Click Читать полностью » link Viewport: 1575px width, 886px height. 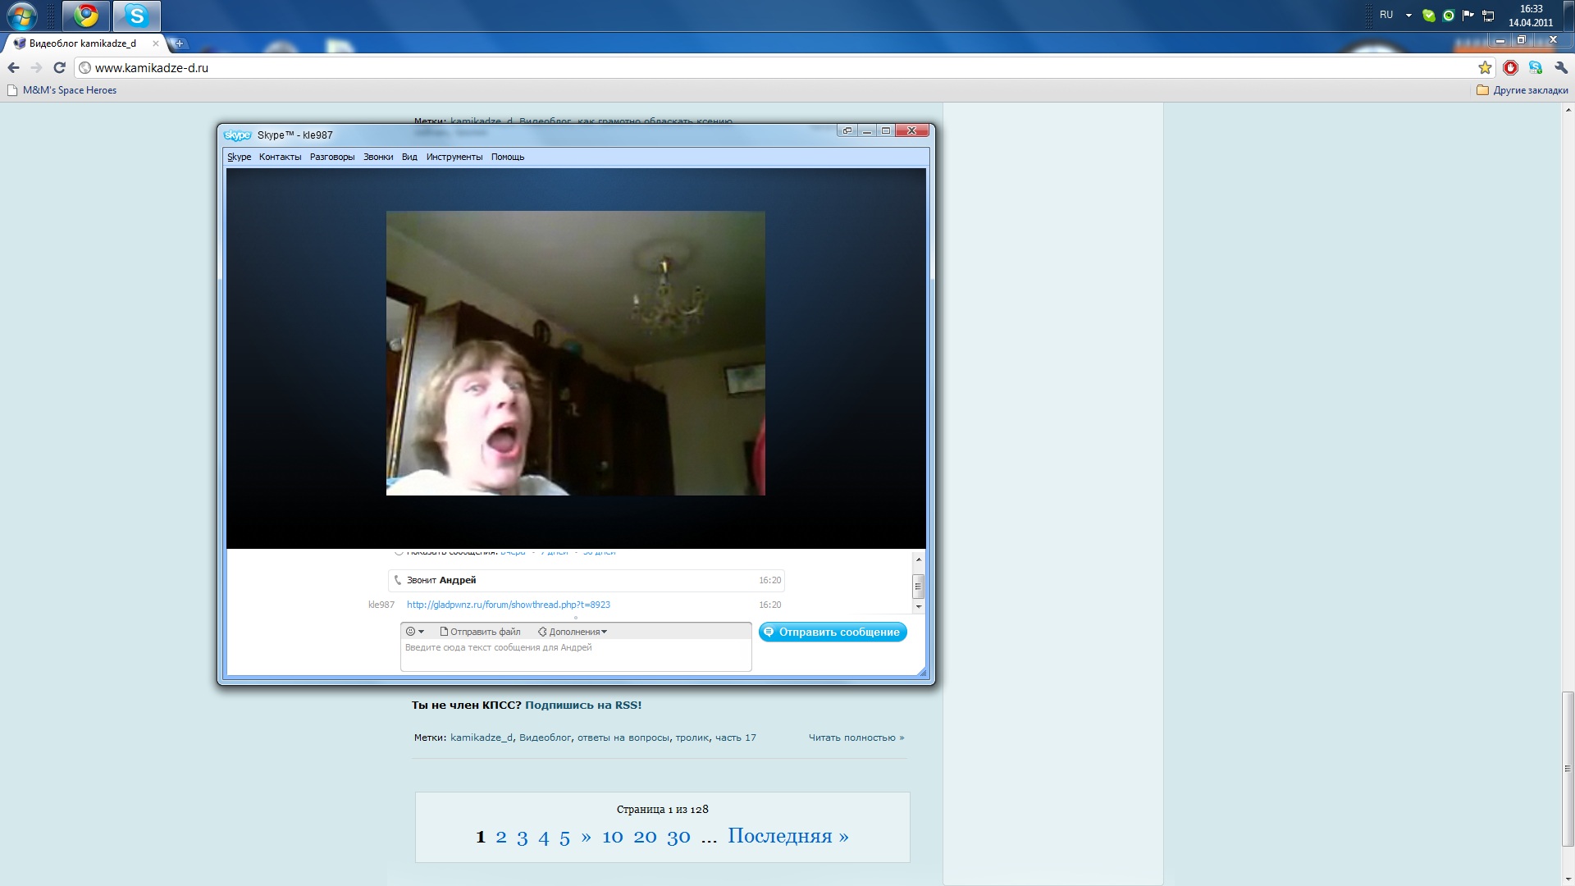coord(856,738)
